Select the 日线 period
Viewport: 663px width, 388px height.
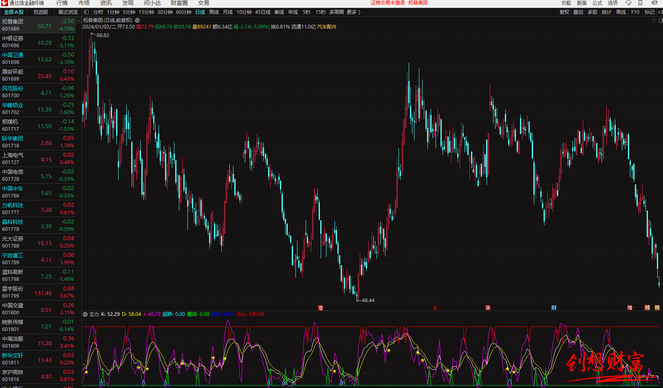click(x=200, y=12)
